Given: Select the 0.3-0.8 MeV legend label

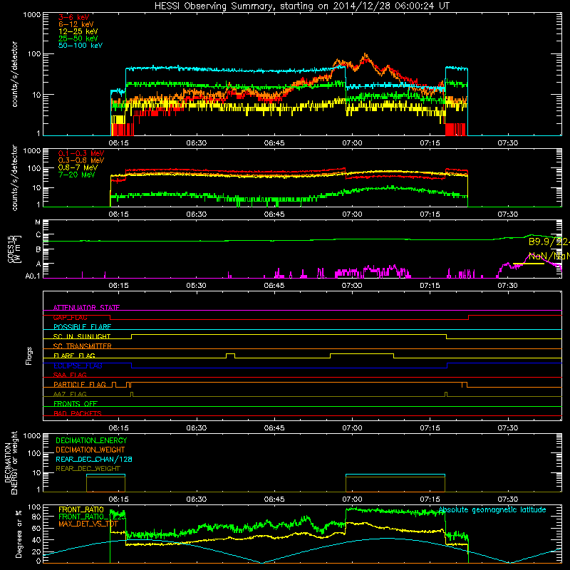Looking at the screenshot, I should tap(81, 160).
